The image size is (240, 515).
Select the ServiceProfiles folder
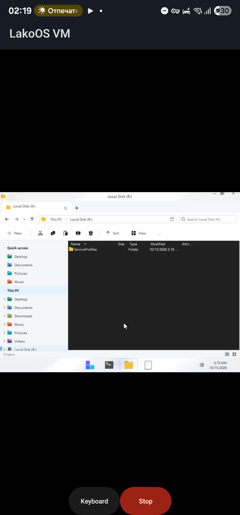(83, 249)
